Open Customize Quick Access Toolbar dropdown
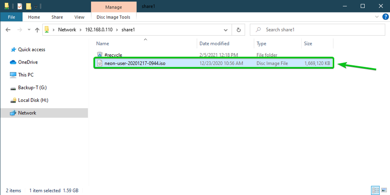The width and height of the screenshot is (390, 195). click(36, 7)
